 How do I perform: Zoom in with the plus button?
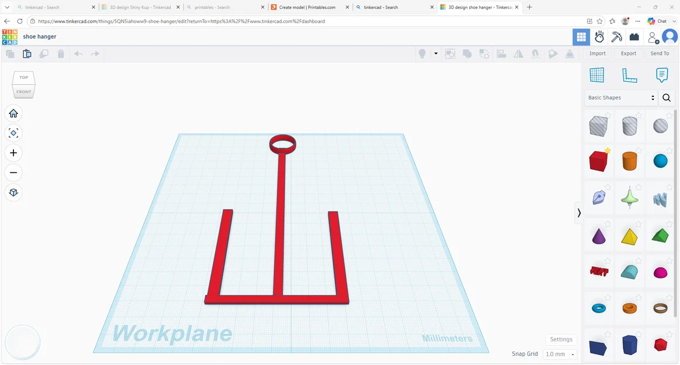click(x=13, y=153)
